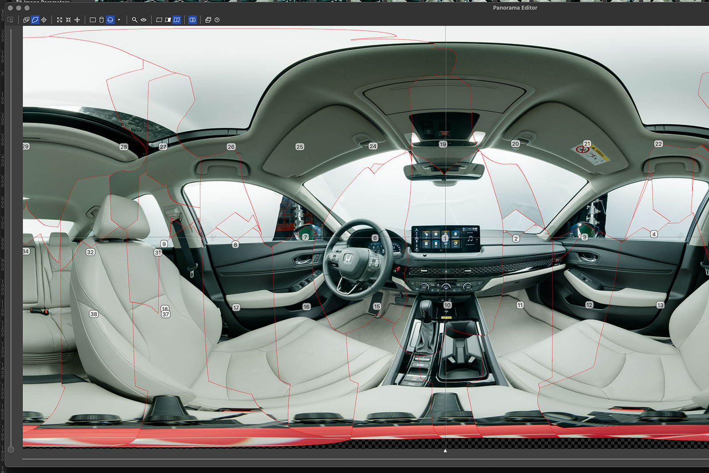Screen dimensions: 709x473
Task: Select image number label 32
Action: [90, 252]
